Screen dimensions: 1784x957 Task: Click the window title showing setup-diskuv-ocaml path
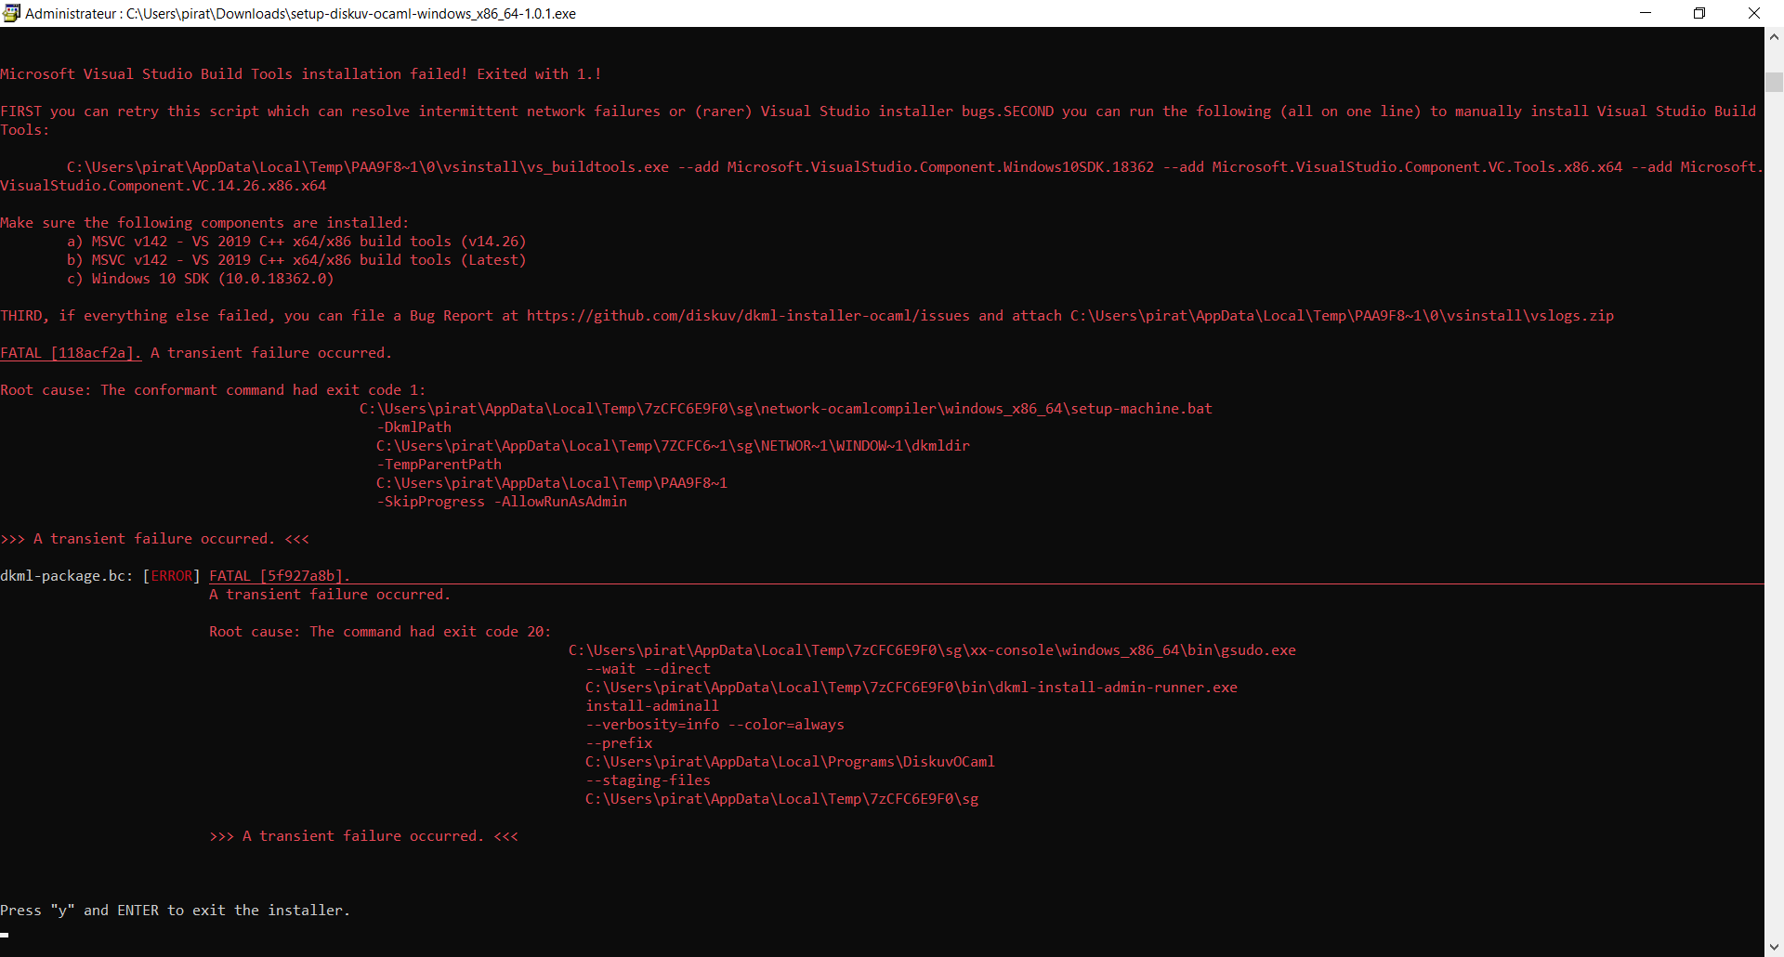[301, 14]
